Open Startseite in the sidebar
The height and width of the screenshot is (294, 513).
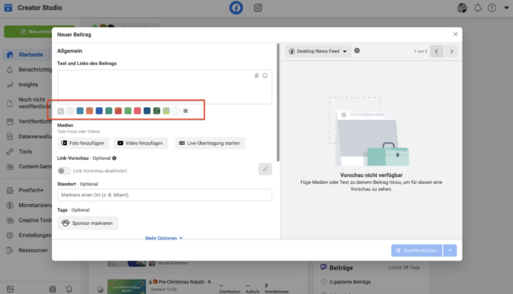click(27, 54)
